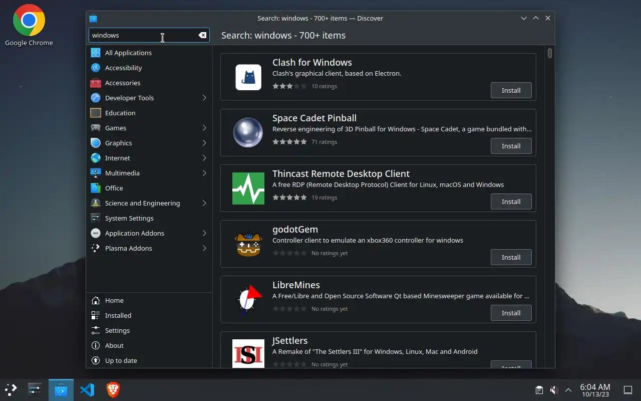Launch Brave browser from taskbar
641x401 pixels.
tap(113, 389)
